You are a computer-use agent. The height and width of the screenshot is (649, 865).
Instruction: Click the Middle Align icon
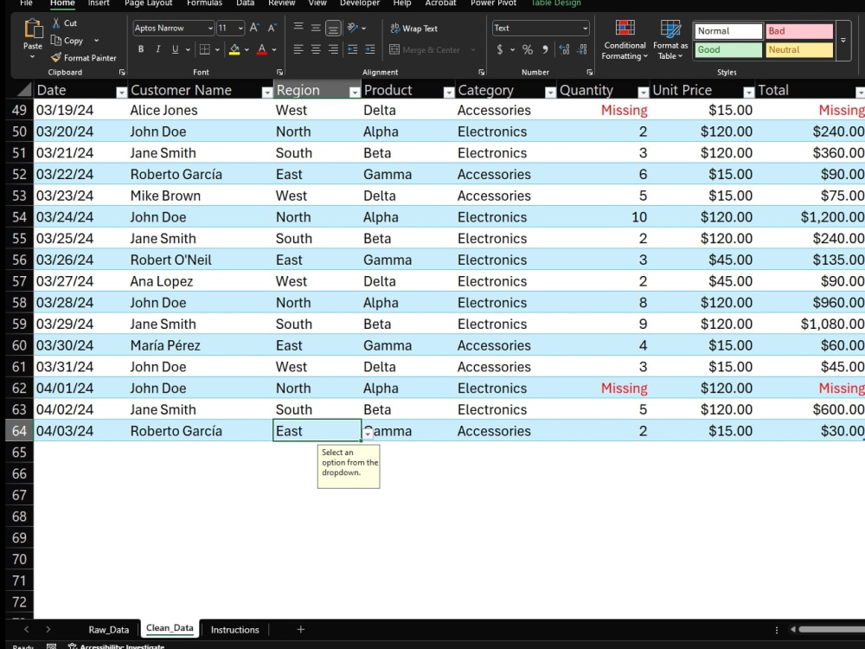(x=316, y=28)
